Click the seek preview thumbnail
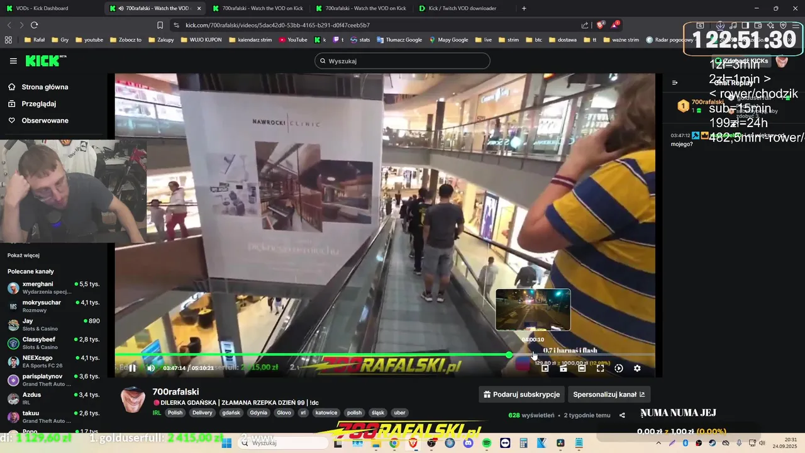This screenshot has height=453, width=805. click(x=533, y=310)
